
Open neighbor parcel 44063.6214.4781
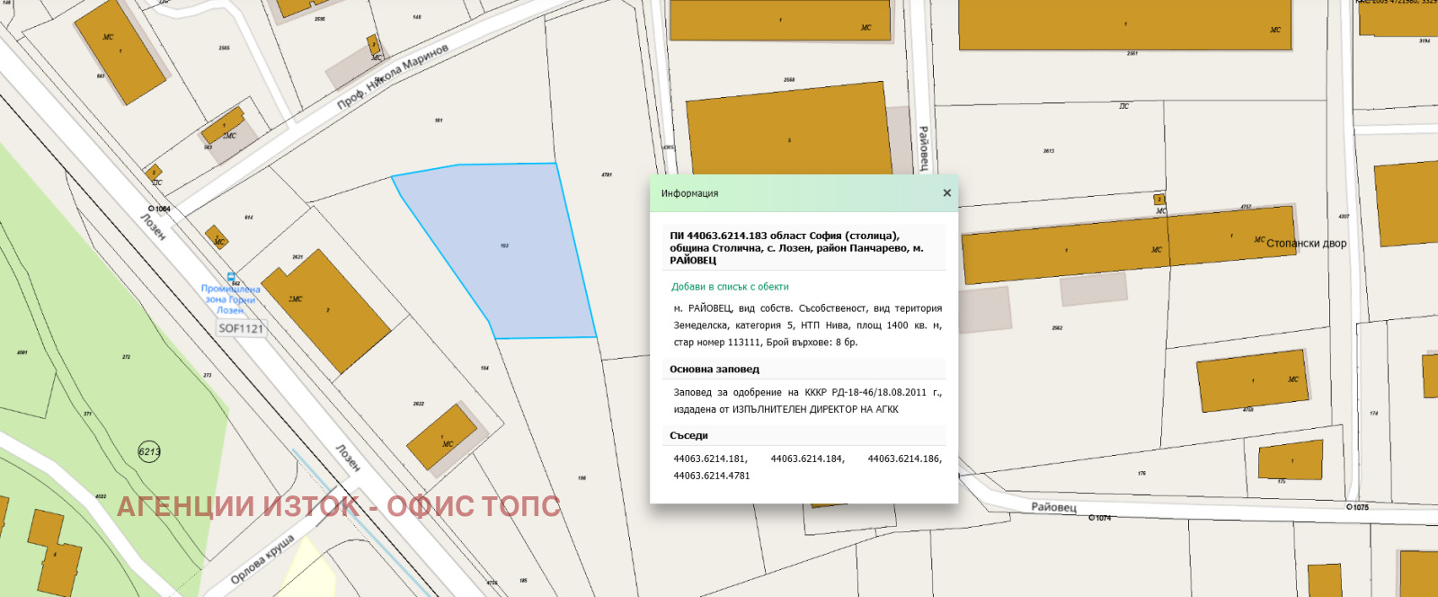tap(712, 476)
